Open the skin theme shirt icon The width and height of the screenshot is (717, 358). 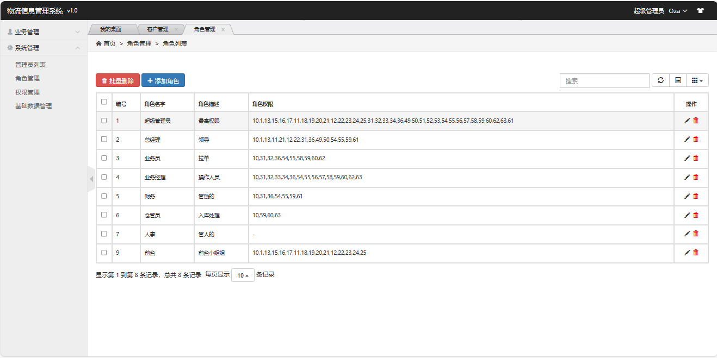pos(700,10)
